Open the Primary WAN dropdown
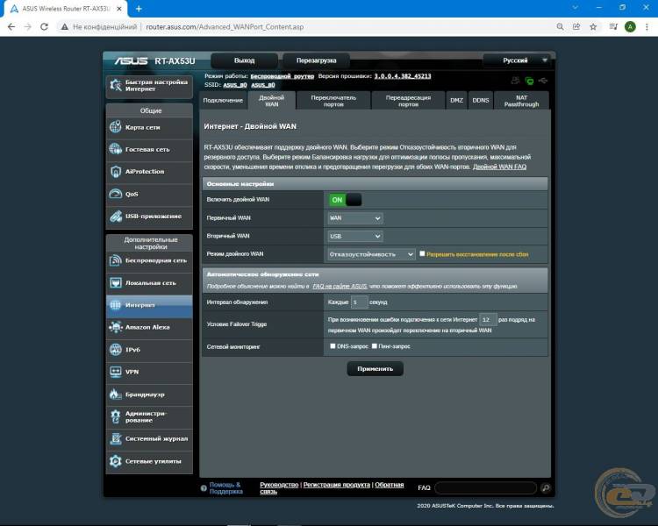This screenshot has height=526, width=658. [x=355, y=218]
